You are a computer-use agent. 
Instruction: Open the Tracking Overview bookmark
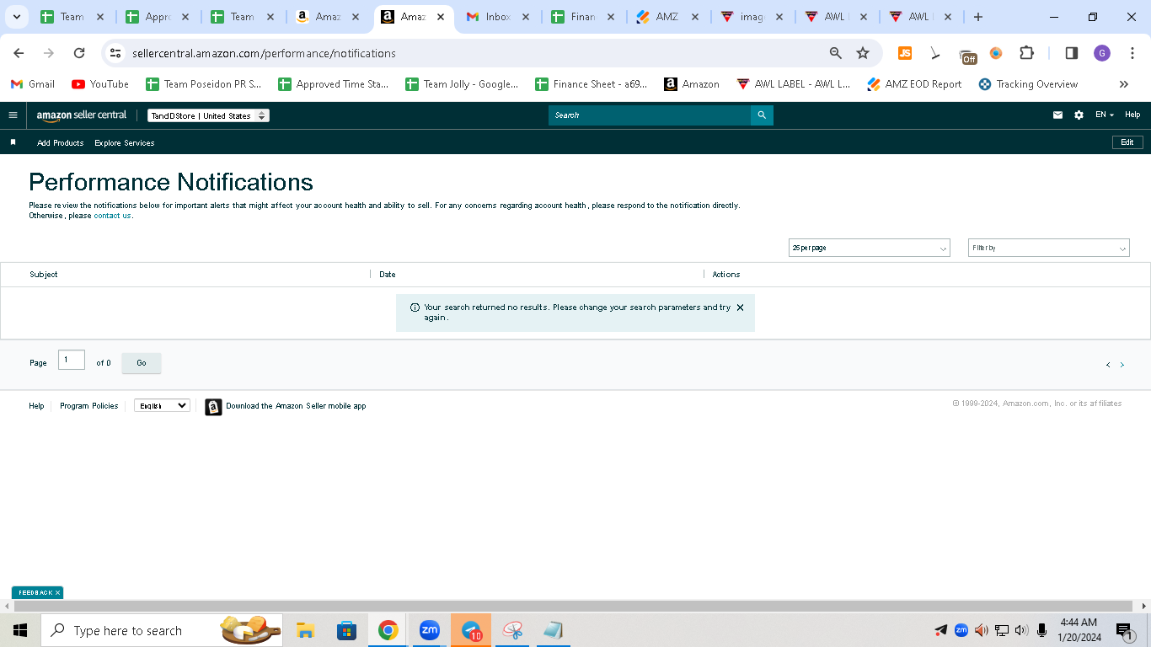pyautogui.click(x=1028, y=84)
